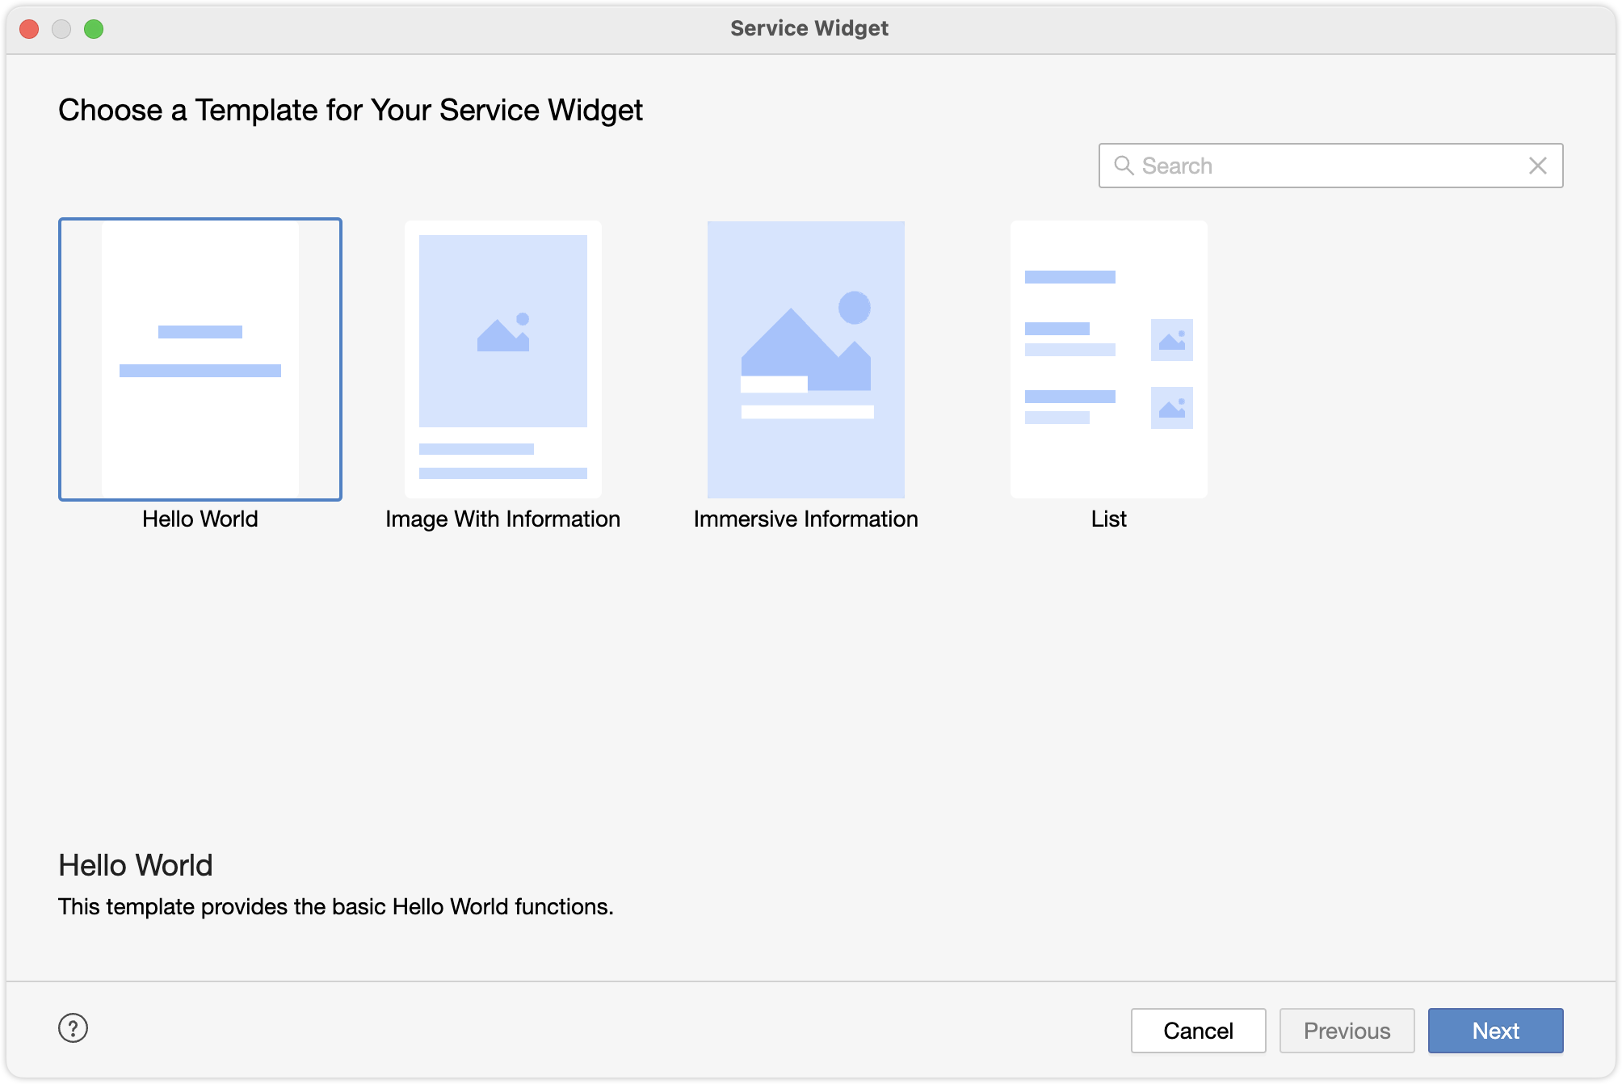This screenshot has height=1084, width=1622.
Task: Click the 'Immersive Information' caption text
Action: 805,519
